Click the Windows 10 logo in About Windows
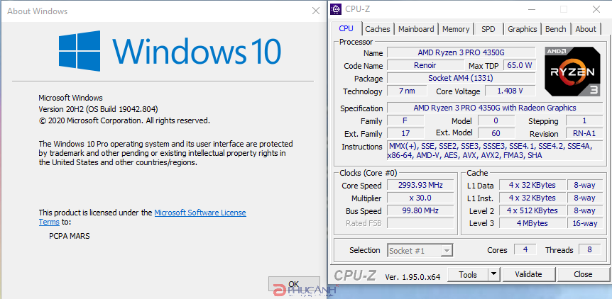Screen dimensions: 612x299 pos(170,51)
